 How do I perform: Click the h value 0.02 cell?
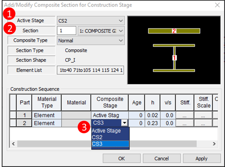pyautogui.click(x=153, y=115)
